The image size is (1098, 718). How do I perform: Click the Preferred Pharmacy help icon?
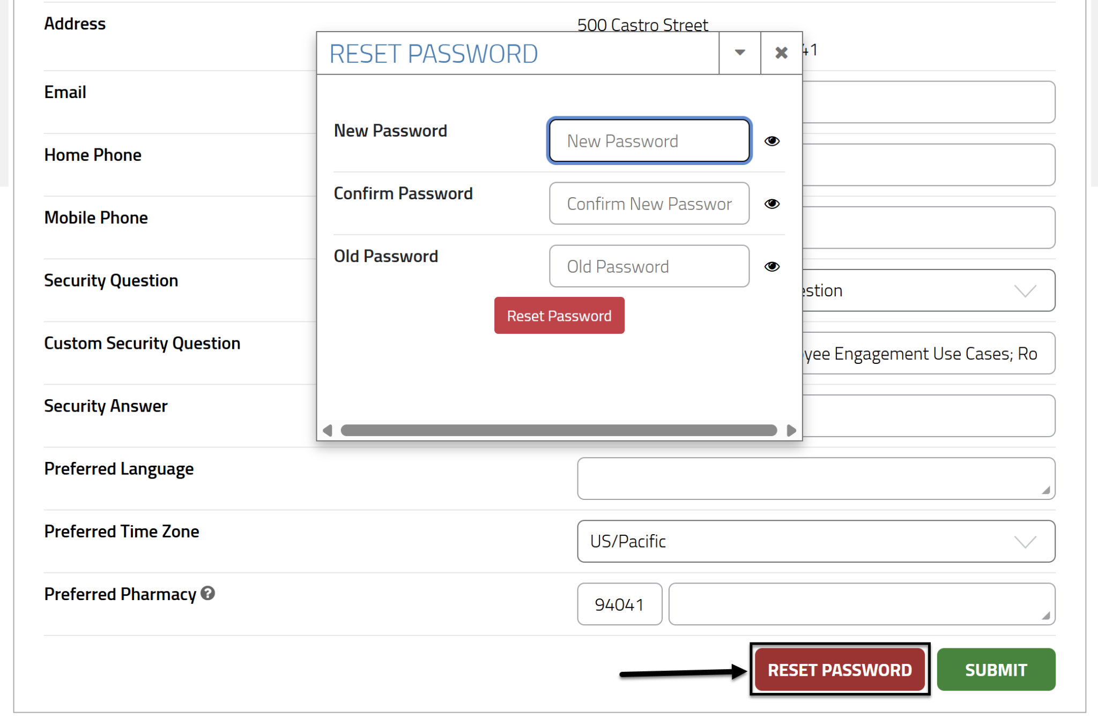(208, 593)
